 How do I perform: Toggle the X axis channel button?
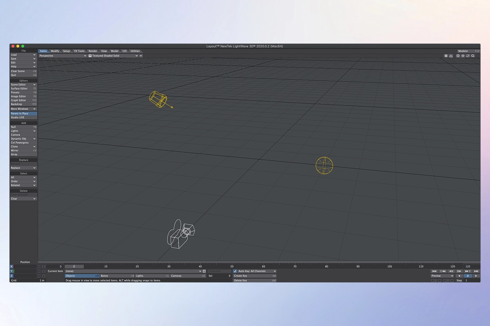tap(12, 267)
